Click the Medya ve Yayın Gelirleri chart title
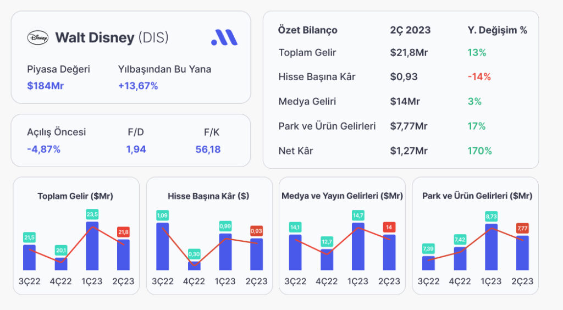Screen dimensions: 563x310 342,196
